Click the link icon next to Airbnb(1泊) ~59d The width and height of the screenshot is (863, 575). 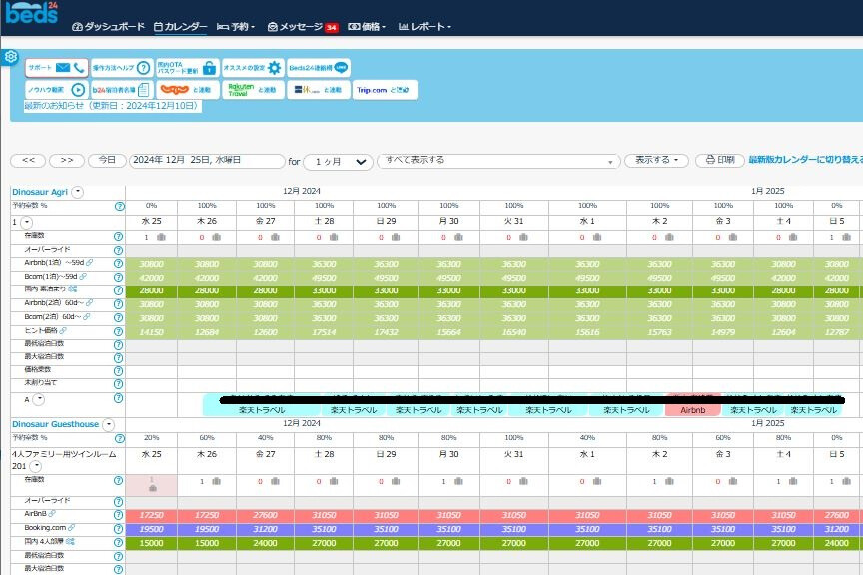[90, 263]
